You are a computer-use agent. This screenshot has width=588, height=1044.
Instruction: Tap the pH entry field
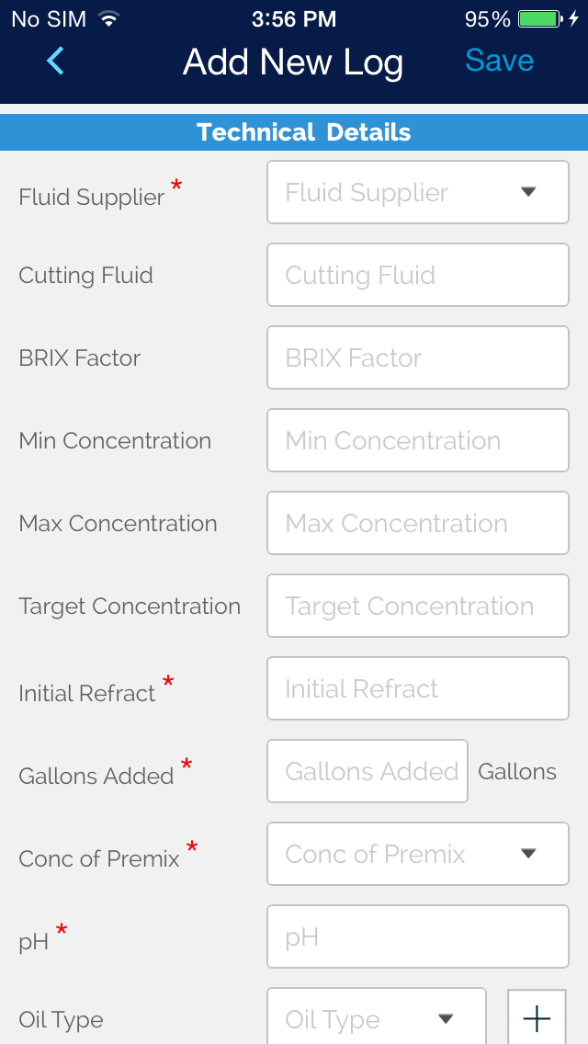tap(418, 936)
